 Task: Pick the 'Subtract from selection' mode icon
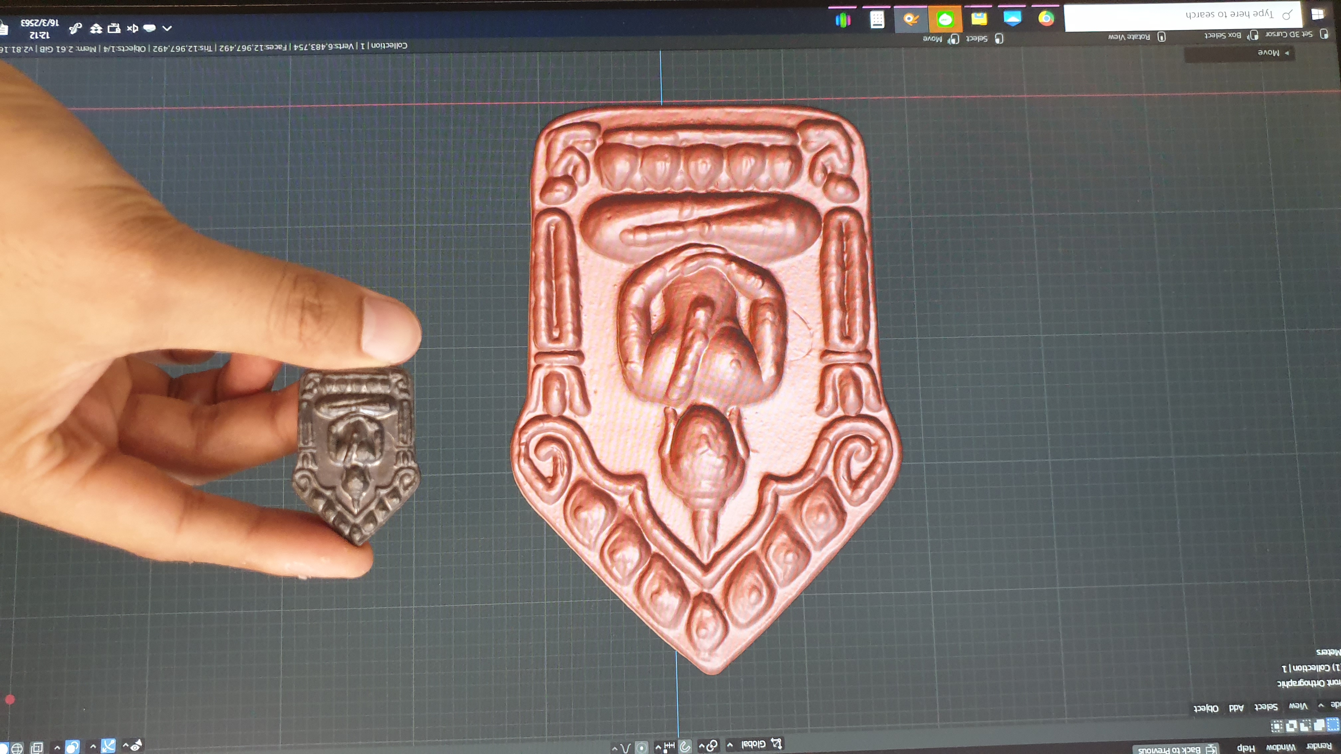point(1305,726)
